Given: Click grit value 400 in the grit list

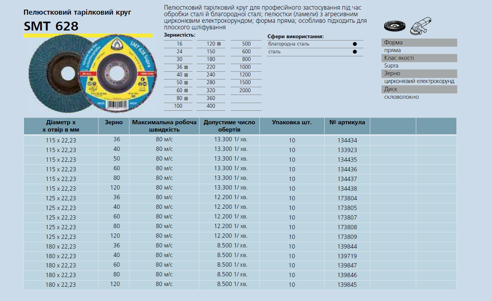Looking at the screenshot, I should click(x=211, y=106).
